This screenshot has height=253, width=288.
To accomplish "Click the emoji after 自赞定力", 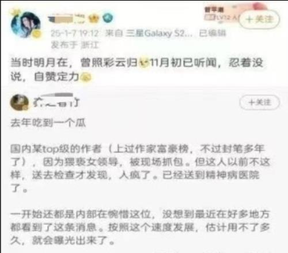I will pyautogui.click(x=85, y=77).
